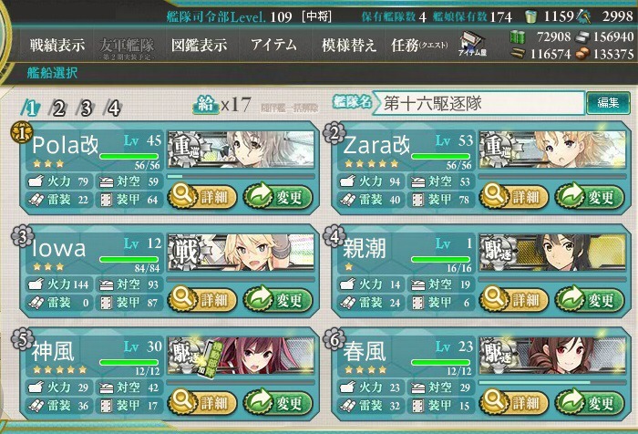This screenshot has height=434, width=638.
Task: Click 編集 button to edit fleet name
Action: (x=608, y=103)
